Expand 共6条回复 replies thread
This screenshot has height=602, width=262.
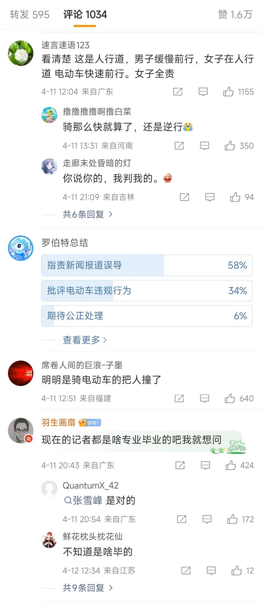pyautogui.click(x=87, y=214)
